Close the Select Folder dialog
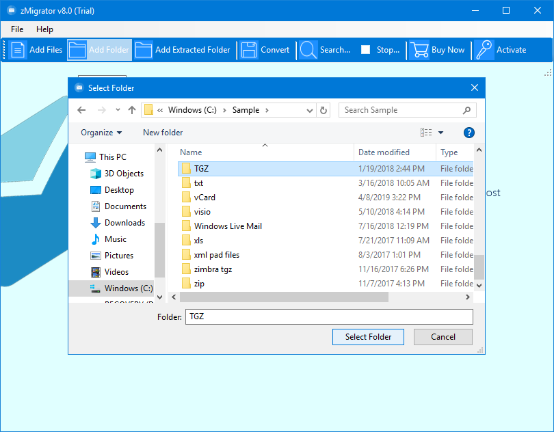 pyautogui.click(x=475, y=87)
